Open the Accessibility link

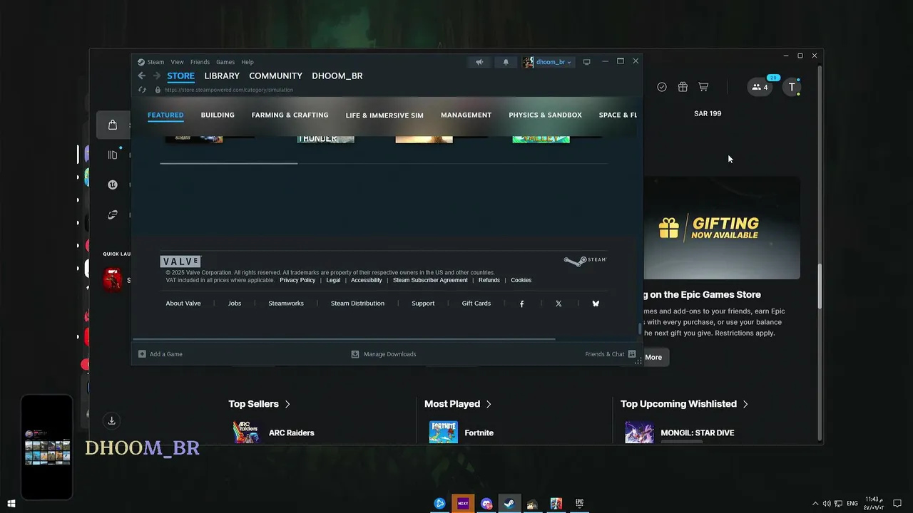click(x=367, y=280)
